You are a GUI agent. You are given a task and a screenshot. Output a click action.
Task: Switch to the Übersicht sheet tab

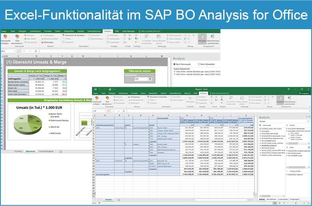(x=30, y=151)
